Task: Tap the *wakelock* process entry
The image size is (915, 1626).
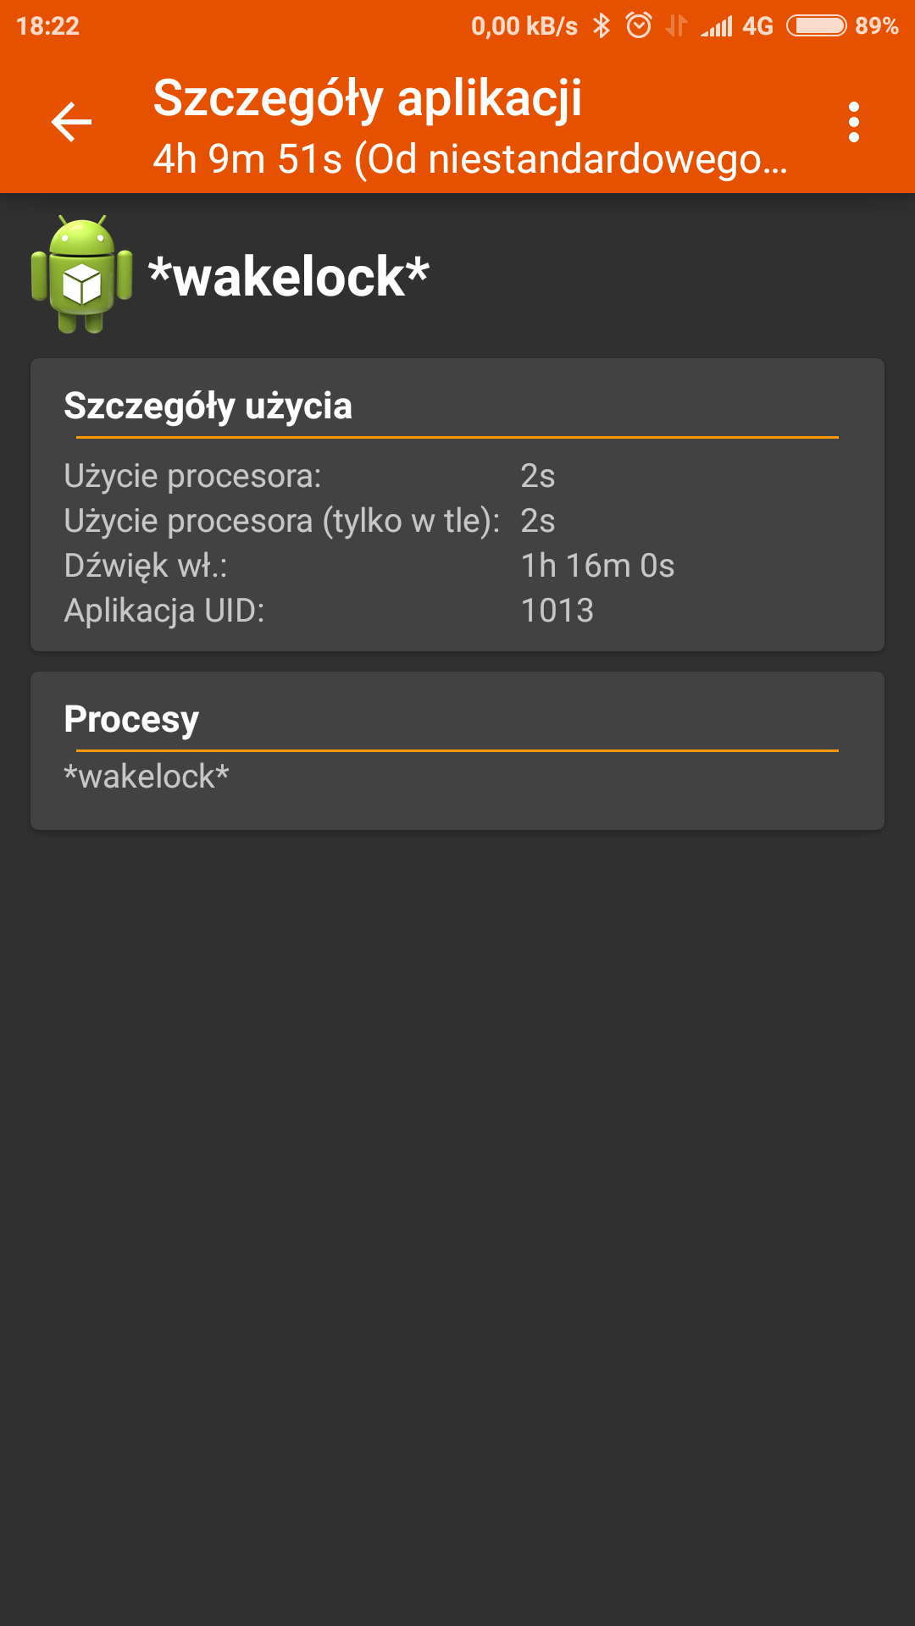Action: coord(147,777)
